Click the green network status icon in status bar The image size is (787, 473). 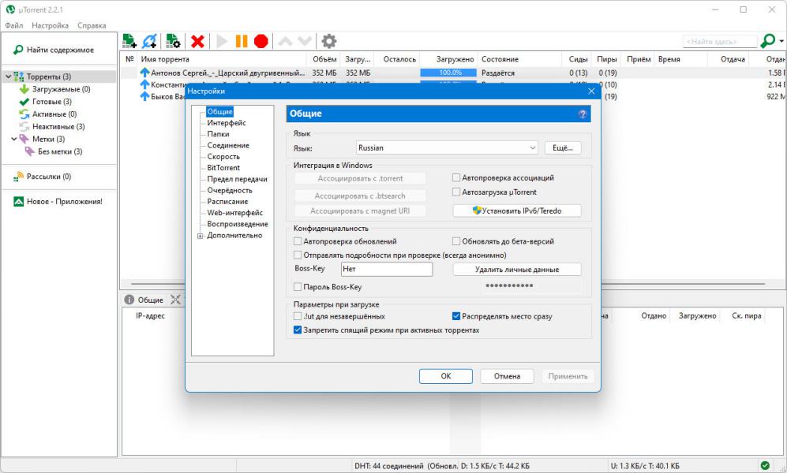764,465
